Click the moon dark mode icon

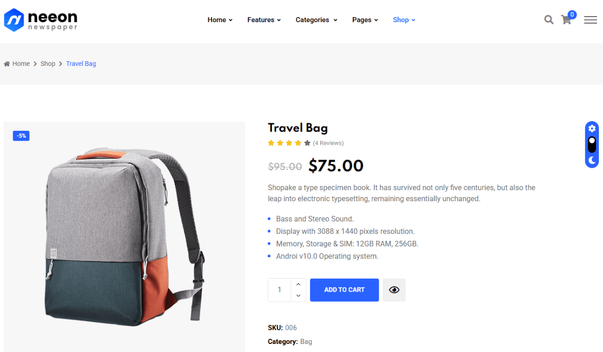(x=592, y=160)
